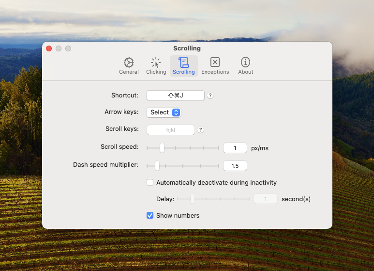The image size is (374, 271).
Task: Click the Delay seconds value box
Action: point(266,199)
